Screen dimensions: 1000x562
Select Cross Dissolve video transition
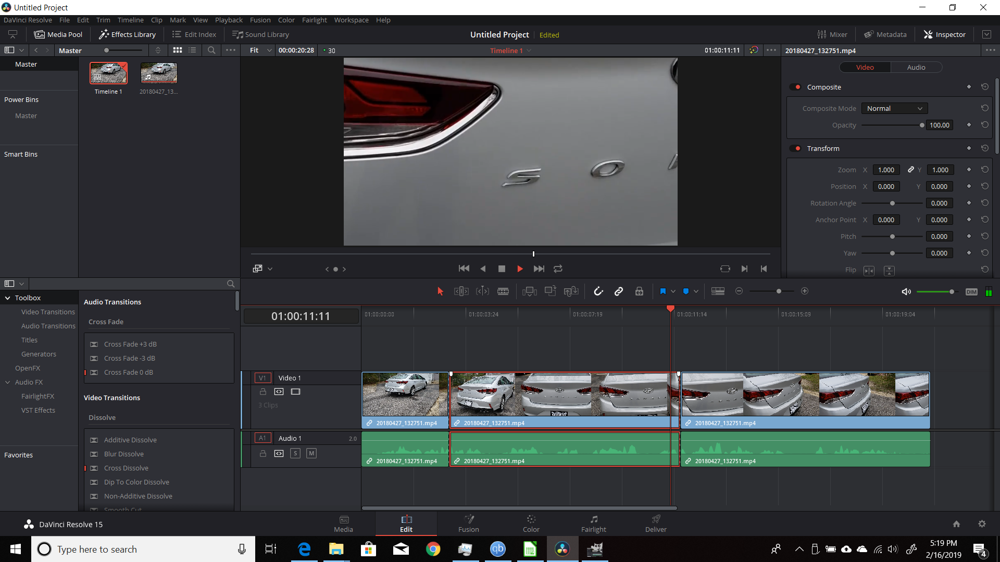tap(126, 468)
